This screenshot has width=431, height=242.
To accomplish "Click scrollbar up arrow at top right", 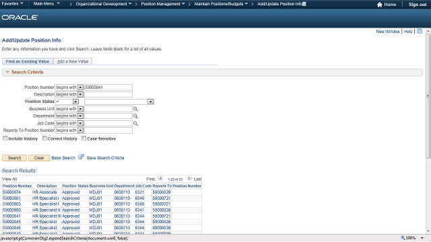I will (x=428, y=32).
